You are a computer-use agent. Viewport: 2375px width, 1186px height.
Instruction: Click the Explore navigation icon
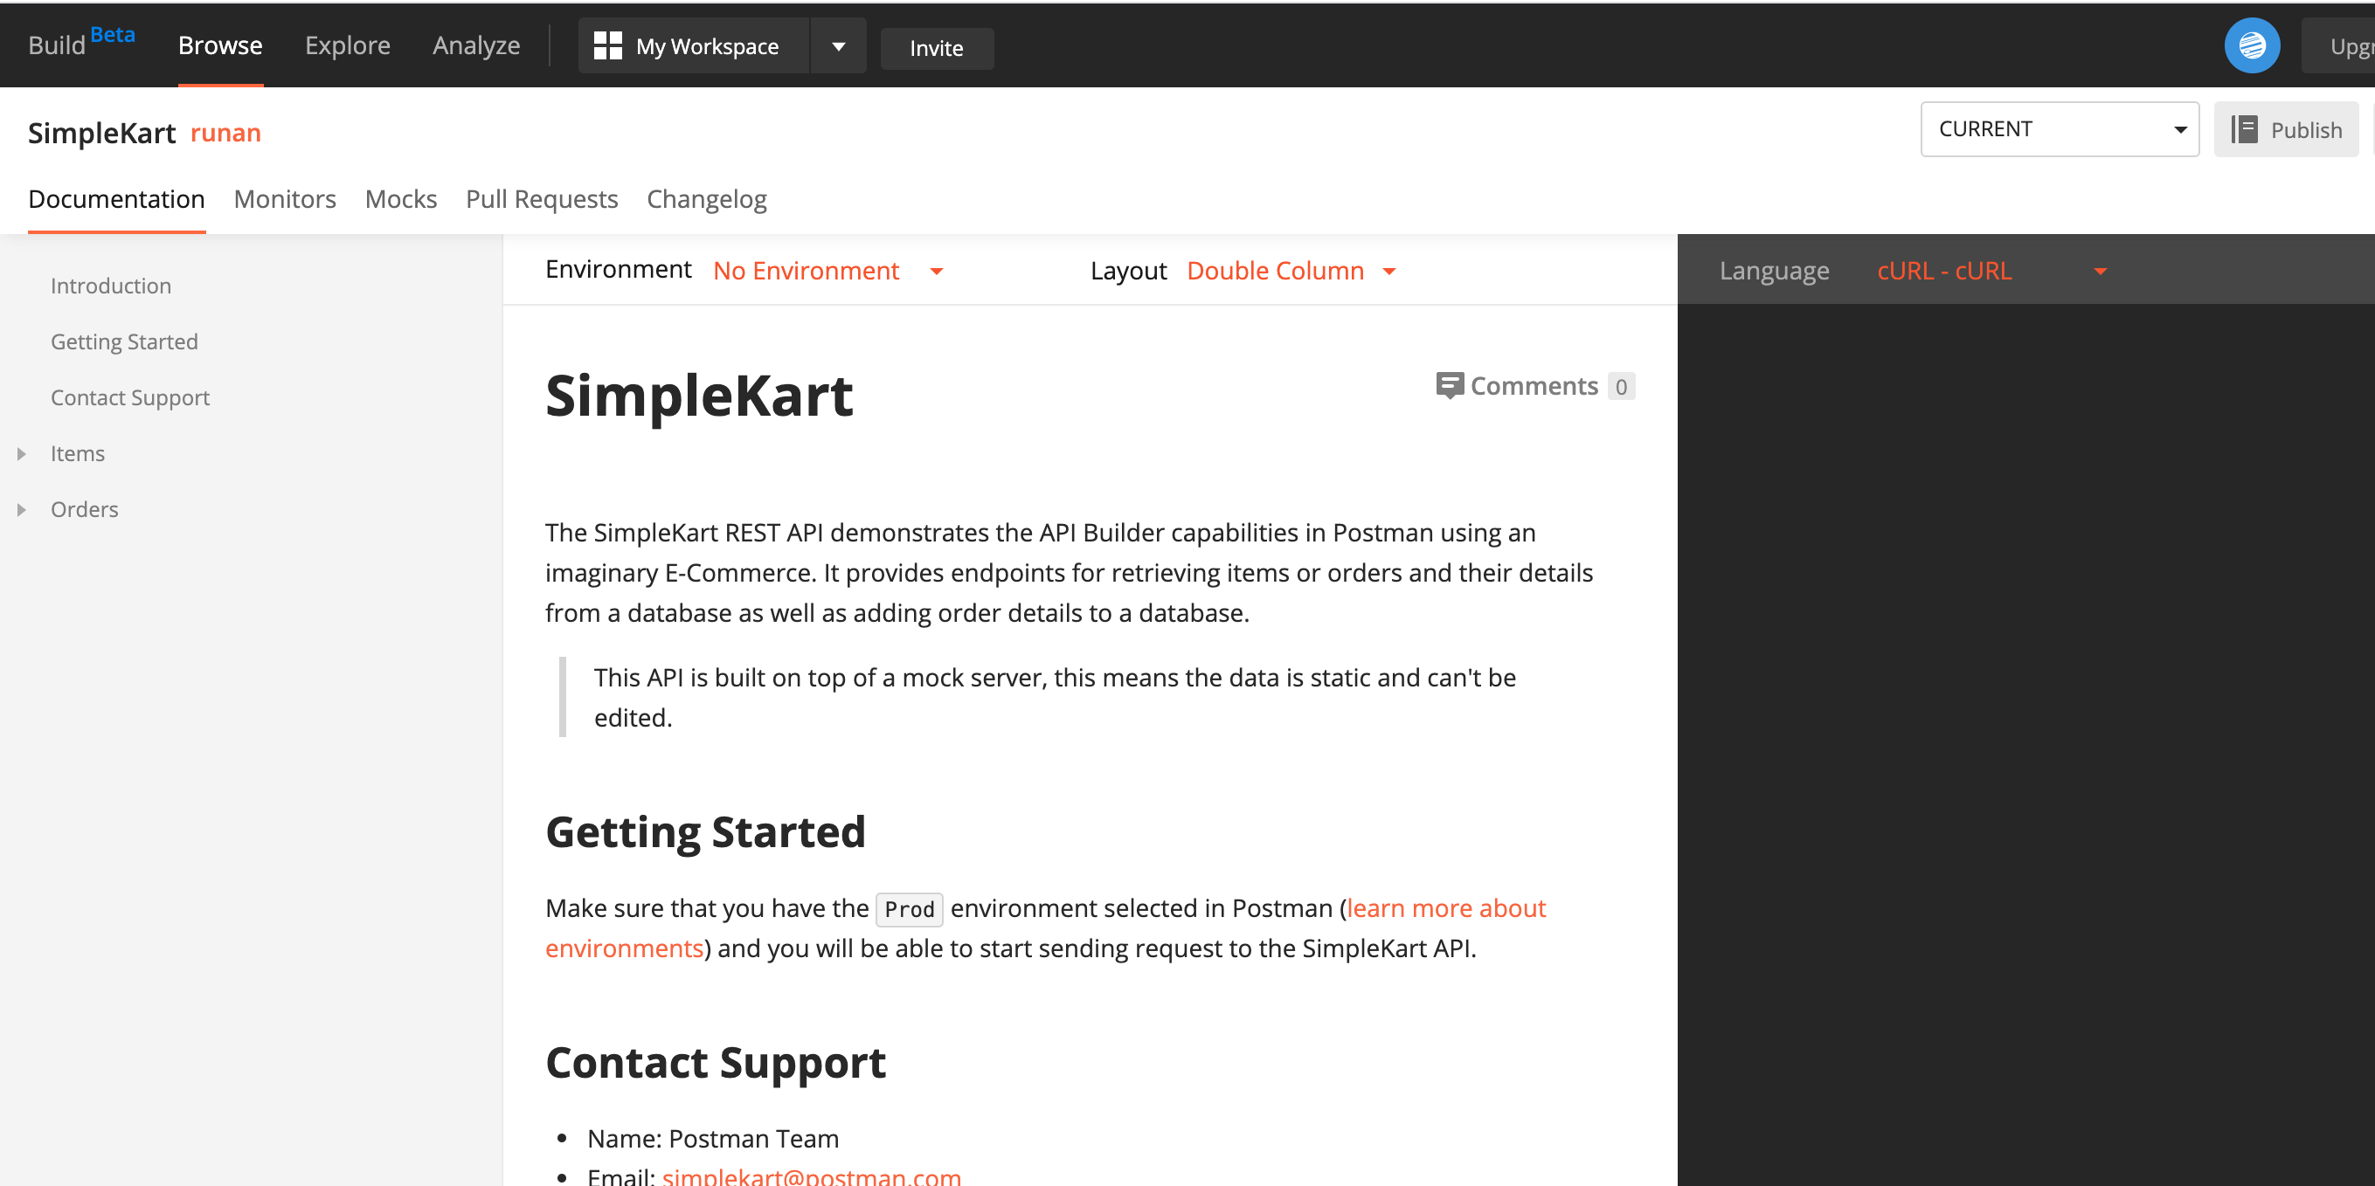pos(347,45)
